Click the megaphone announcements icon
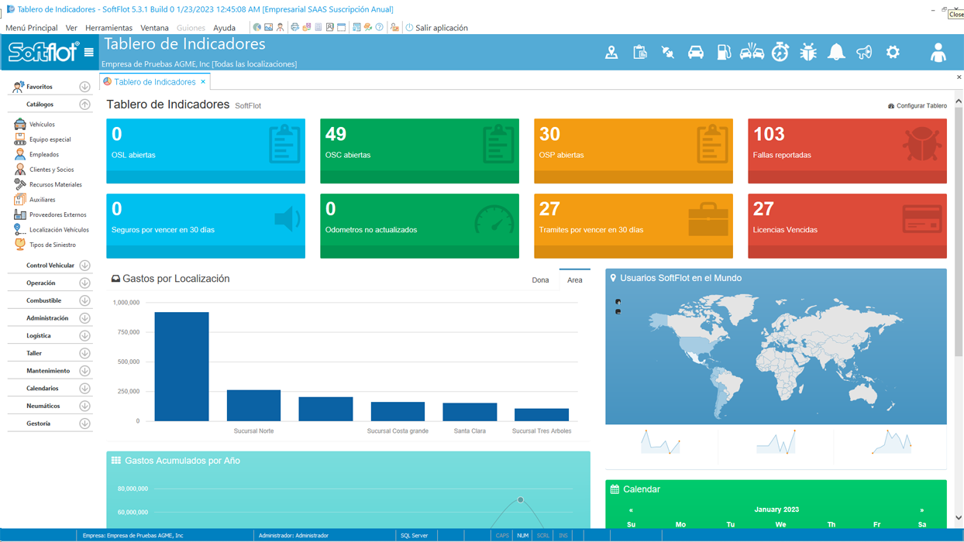This screenshot has height=542, width=964. pos(864,53)
